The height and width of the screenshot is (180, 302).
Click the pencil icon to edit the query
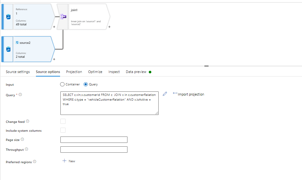(165, 94)
